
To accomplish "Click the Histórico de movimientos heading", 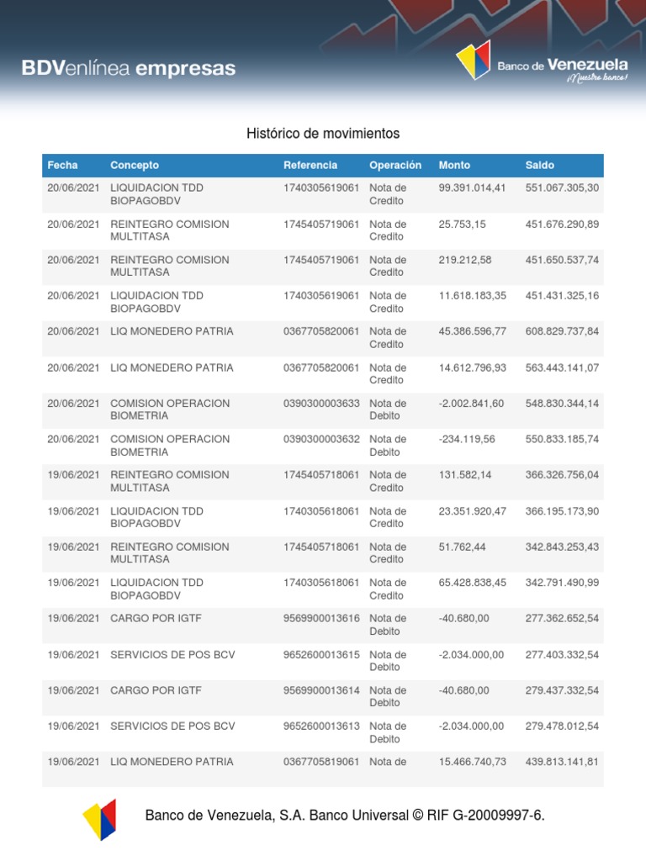I will click(323, 134).
